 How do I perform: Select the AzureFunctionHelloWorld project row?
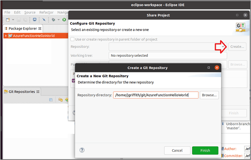(x=36, y=36)
